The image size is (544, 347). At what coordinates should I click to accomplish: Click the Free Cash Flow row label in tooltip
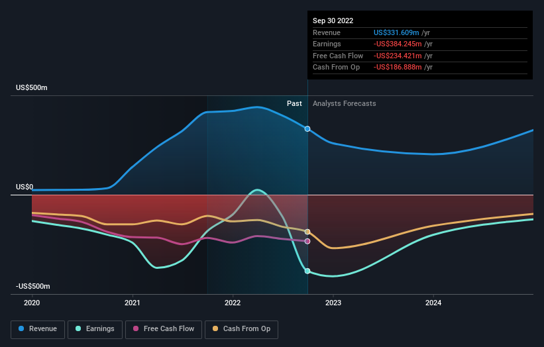point(338,56)
